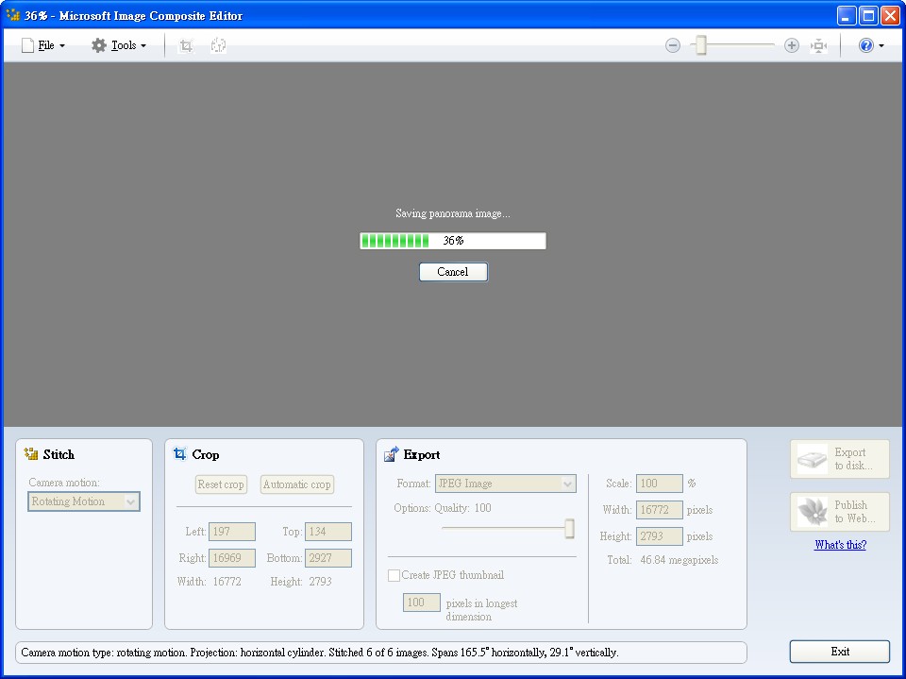Click the Exit button
This screenshot has height=679, width=906.
click(x=840, y=652)
